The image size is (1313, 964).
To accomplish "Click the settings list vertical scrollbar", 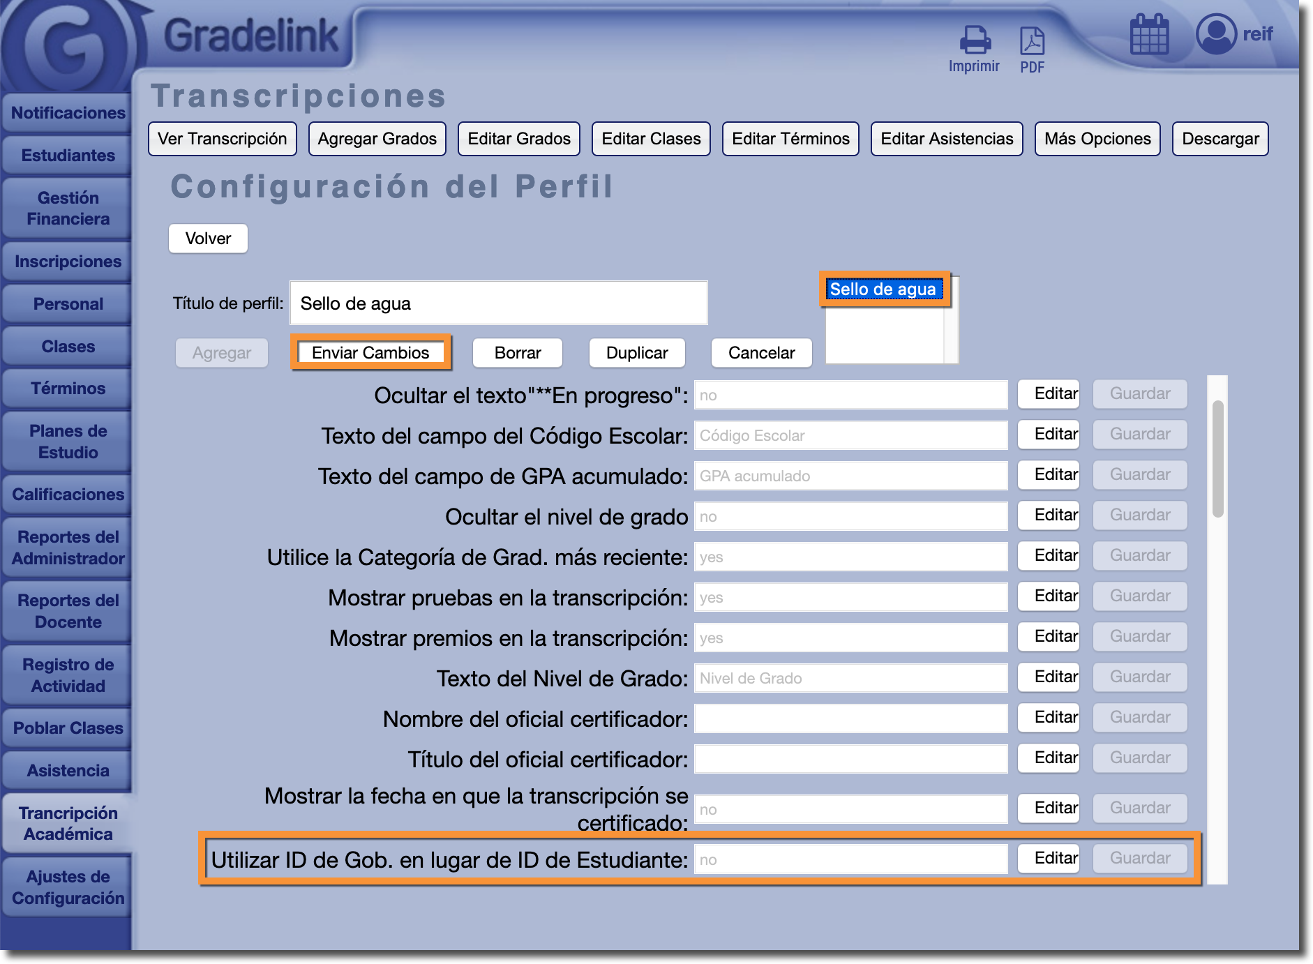I will [1217, 459].
